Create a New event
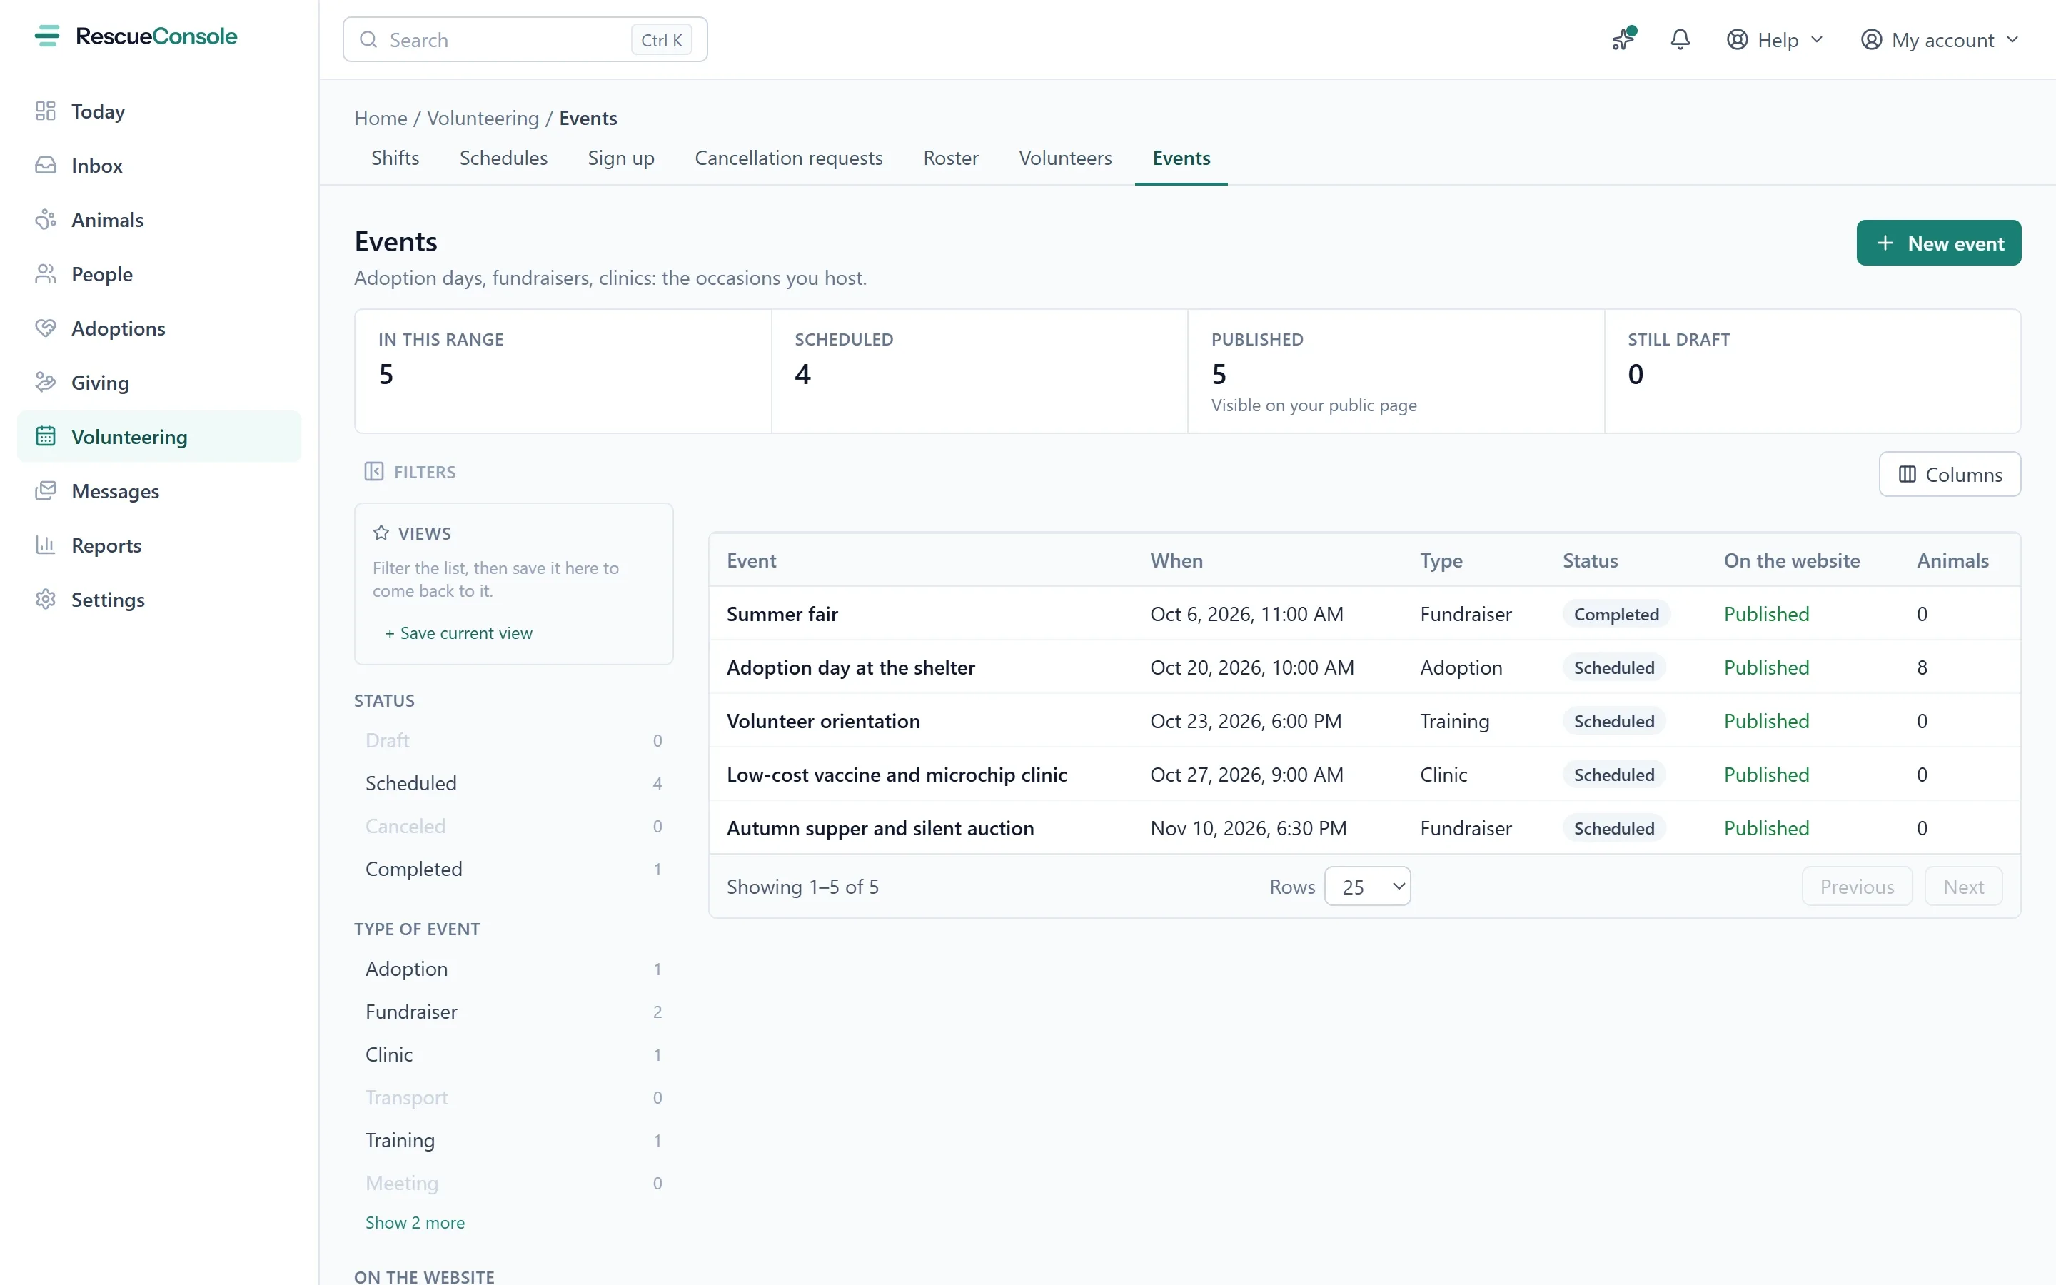2056x1285 pixels. tap(1938, 243)
